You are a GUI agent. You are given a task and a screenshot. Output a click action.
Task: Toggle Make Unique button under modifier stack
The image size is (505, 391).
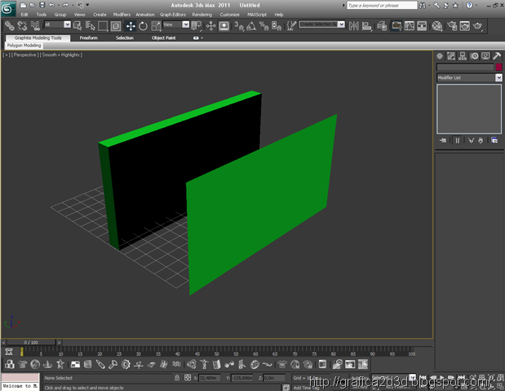coord(470,140)
